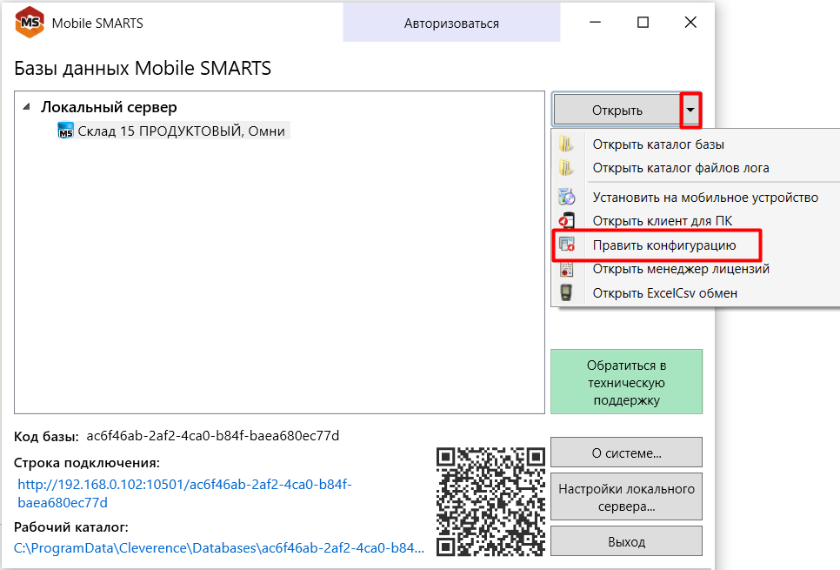The height and width of the screenshot is (570, 840).
Task: Click the Открыть button
Action: tap(617, 110)
